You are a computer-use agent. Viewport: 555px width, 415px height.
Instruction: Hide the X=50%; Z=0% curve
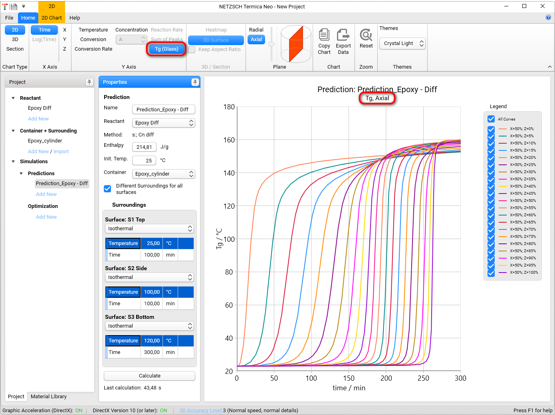[x=491, y=129]
